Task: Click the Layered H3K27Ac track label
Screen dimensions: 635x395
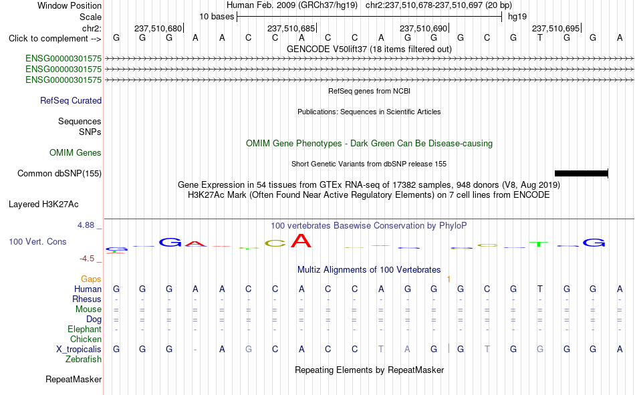Action: tap(43, 205)
